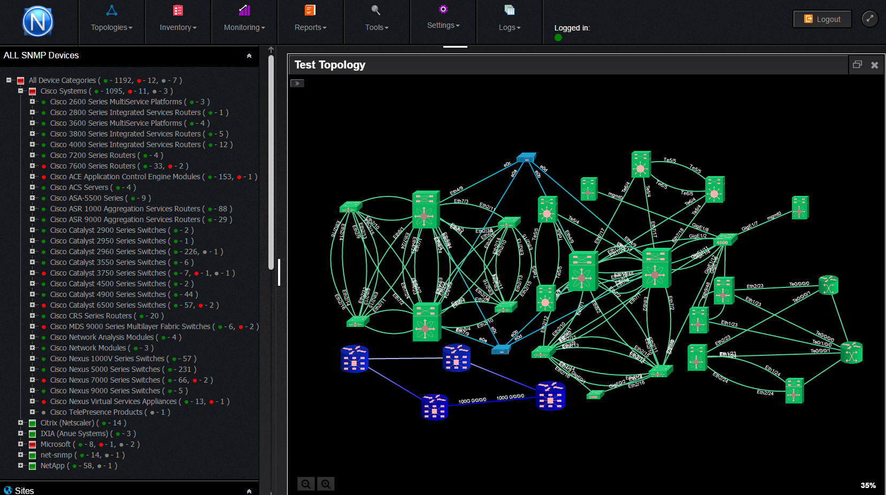Select the green Nexus node labeled Eth7/3
The image size is (886, 495).
coord(426,210)
